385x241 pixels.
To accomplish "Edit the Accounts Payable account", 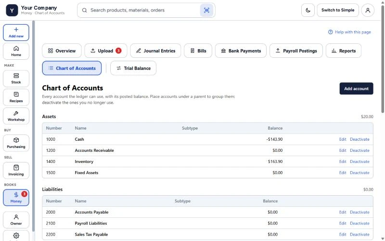I will (x=343, y=212).
